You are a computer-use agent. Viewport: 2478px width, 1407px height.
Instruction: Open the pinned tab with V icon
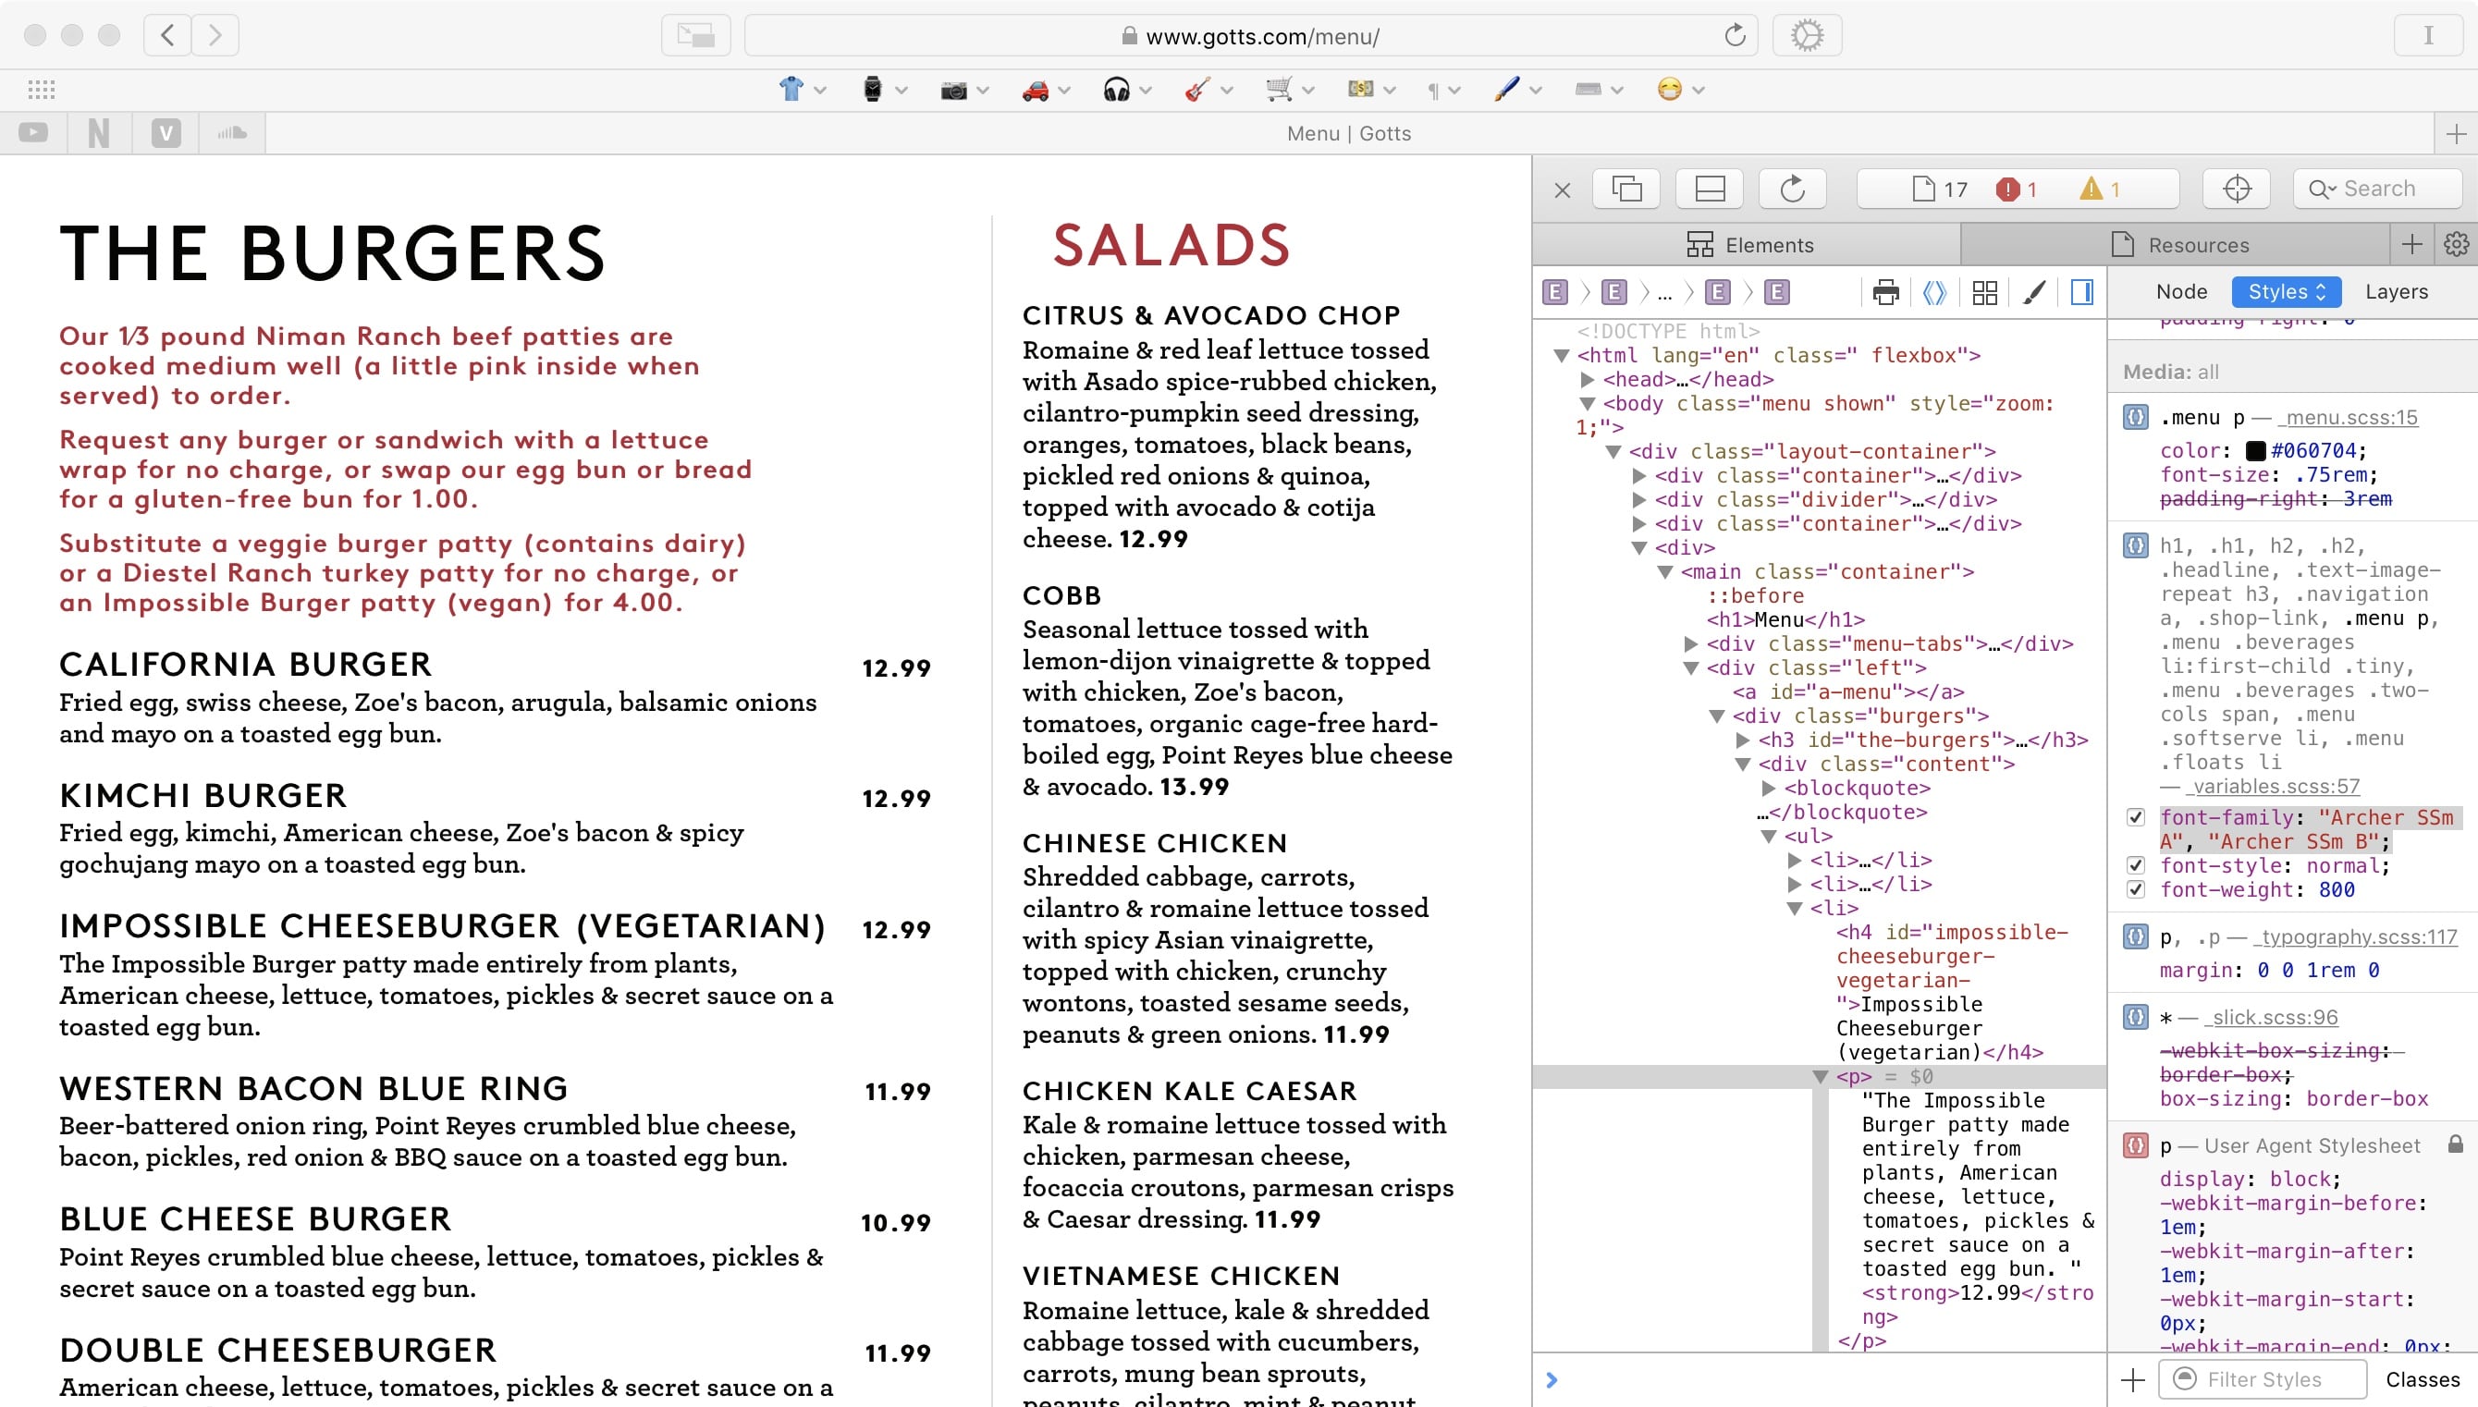[166, 132]
